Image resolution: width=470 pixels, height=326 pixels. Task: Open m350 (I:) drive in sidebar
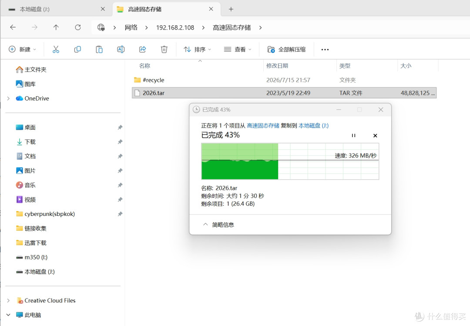pos(32,257)
